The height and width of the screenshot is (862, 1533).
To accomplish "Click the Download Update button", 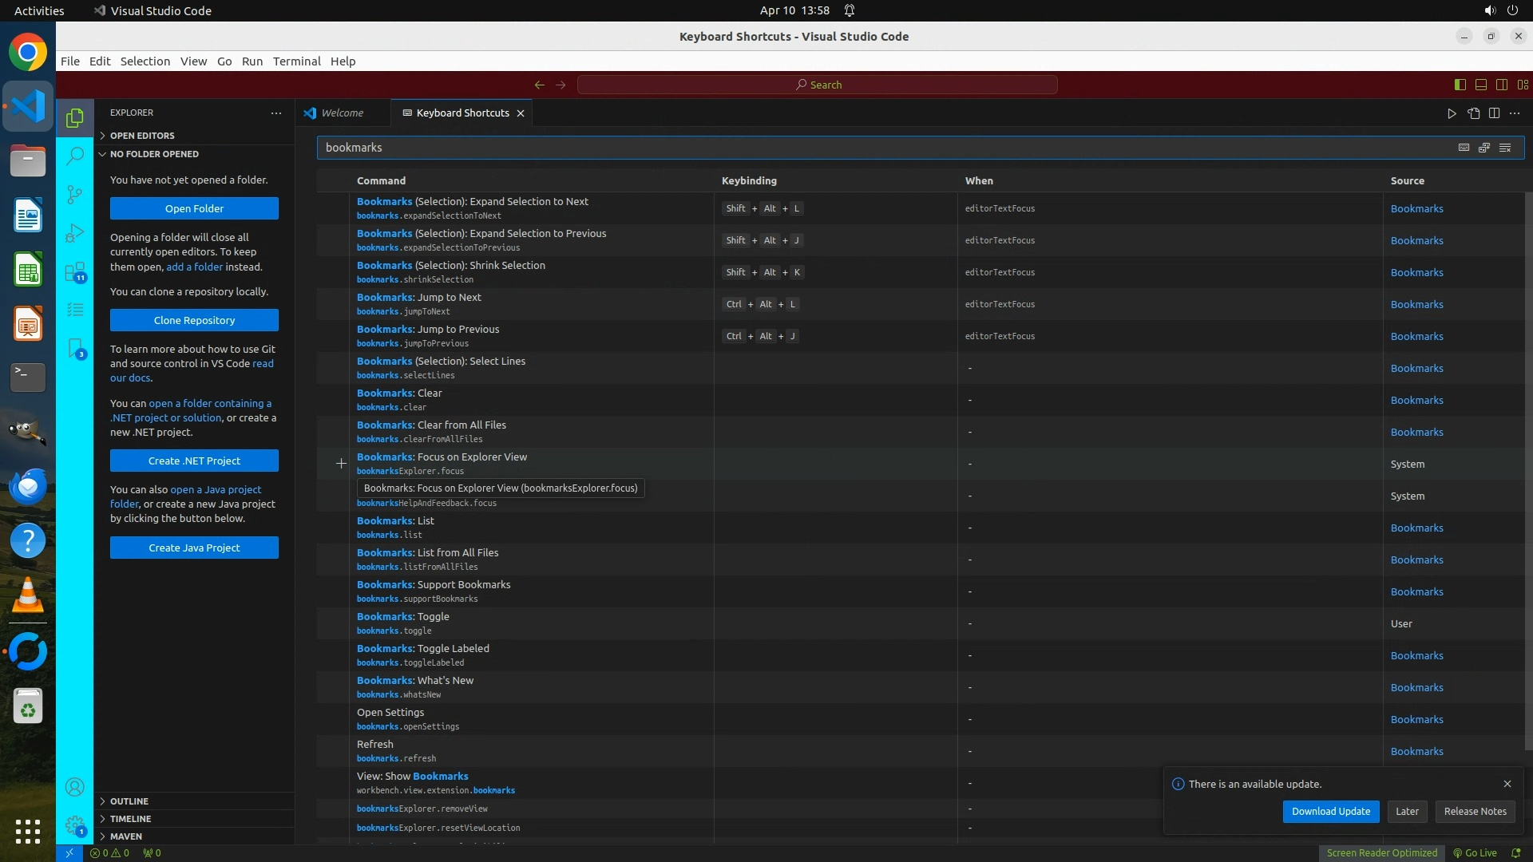I will pyautogui.click(x=1330, y=812).
